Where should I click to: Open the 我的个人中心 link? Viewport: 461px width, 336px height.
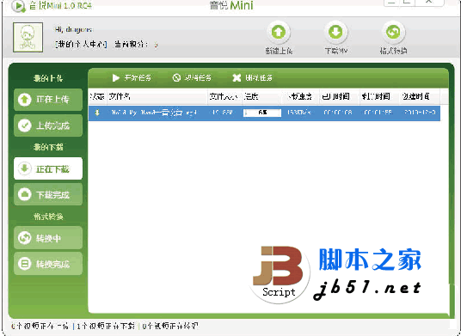click(x=81, y=45)
